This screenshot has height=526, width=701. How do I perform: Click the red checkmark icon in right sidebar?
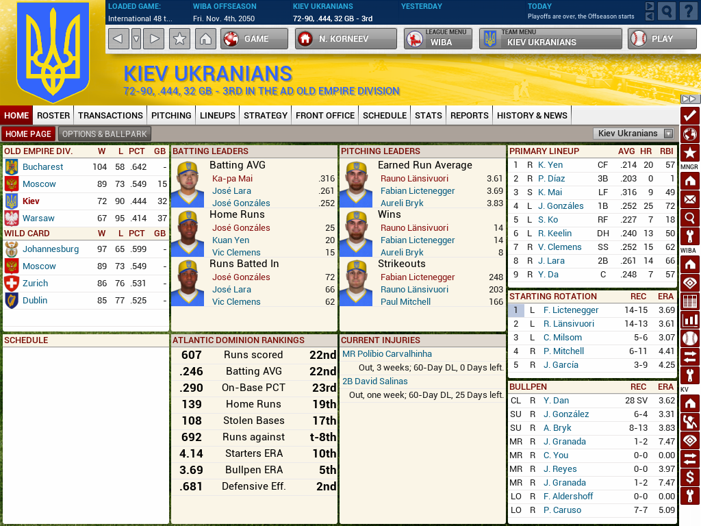coord(690,115)
